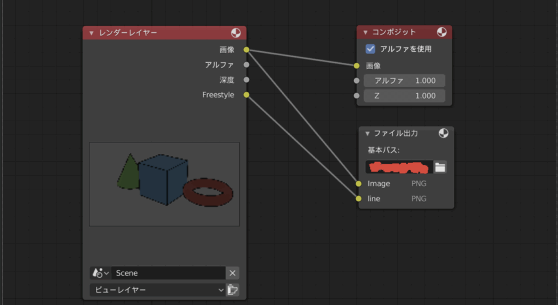
Task: Click the Composite node preview sphere icon
Action: [441, 32]
